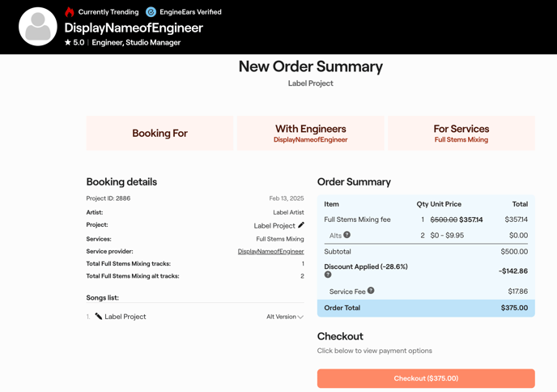Click the EngineEars Verified badge icon
557x392 pixels.
[151, 12]
